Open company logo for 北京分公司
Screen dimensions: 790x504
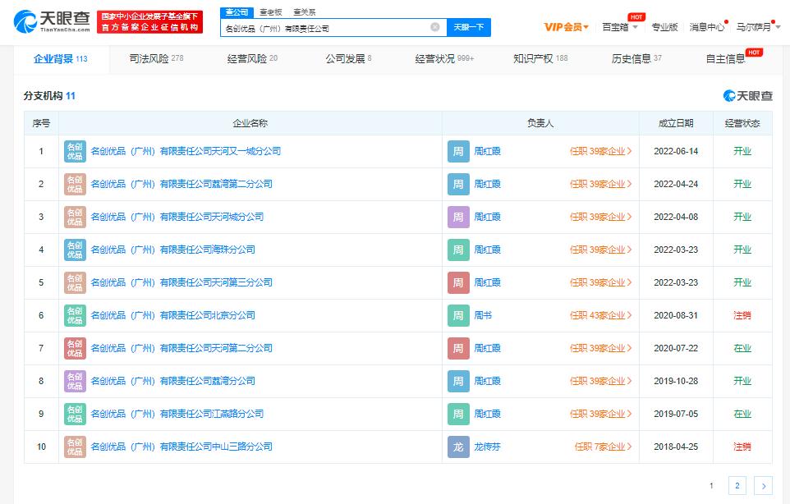[x=75, y=315]
